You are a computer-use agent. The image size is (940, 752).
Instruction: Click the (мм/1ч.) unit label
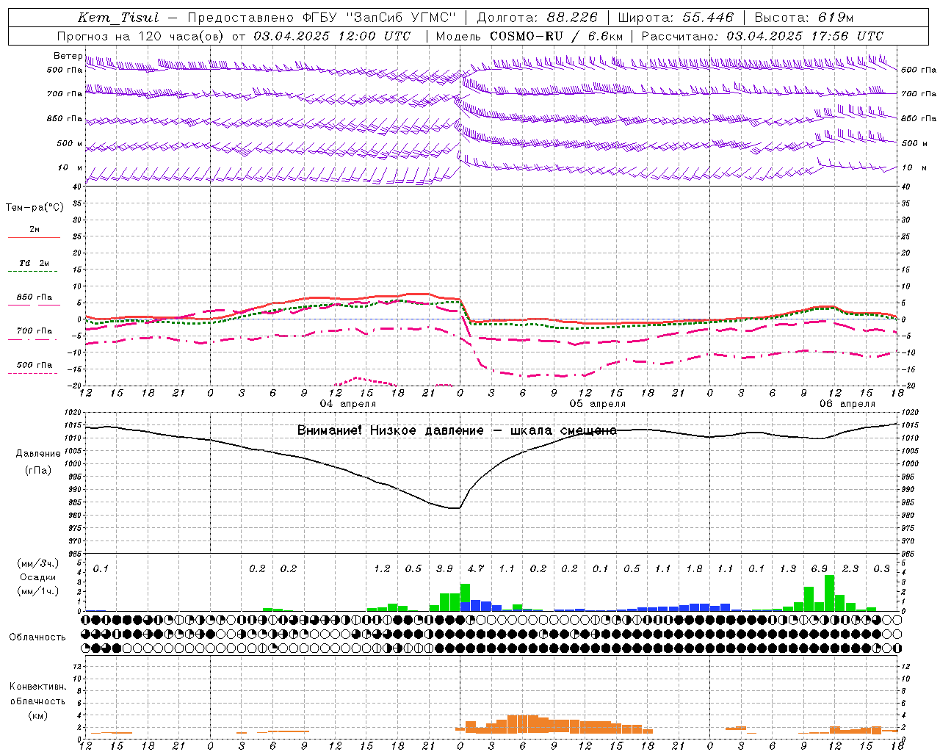(x=37, y=591)
